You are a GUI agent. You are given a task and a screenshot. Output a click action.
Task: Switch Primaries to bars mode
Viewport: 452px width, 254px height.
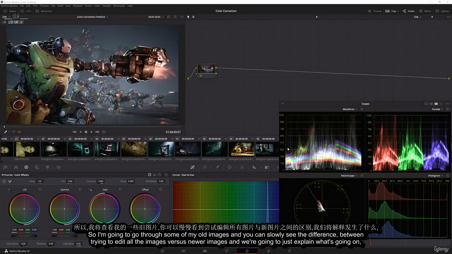click(154, 175)
